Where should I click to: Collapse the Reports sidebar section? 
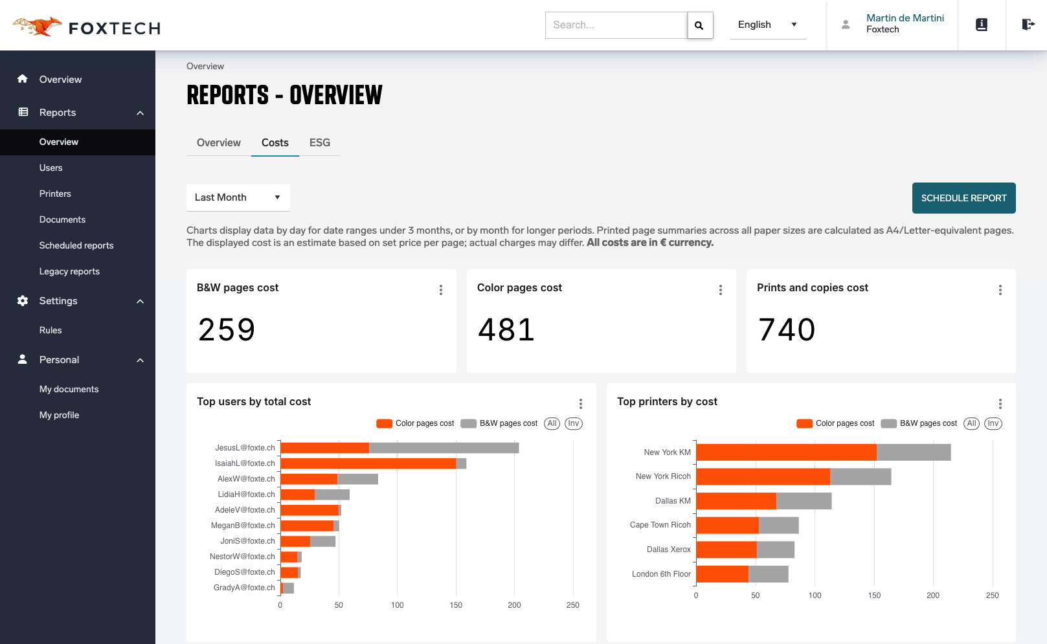click(140, 113)
